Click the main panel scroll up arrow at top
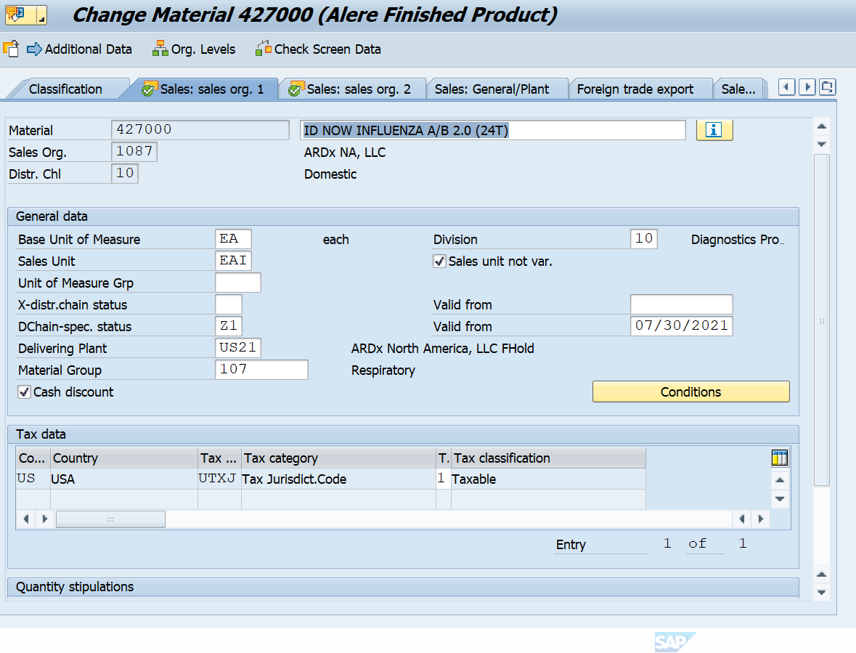Screen dimensions: 856x653 pos(822,126)
